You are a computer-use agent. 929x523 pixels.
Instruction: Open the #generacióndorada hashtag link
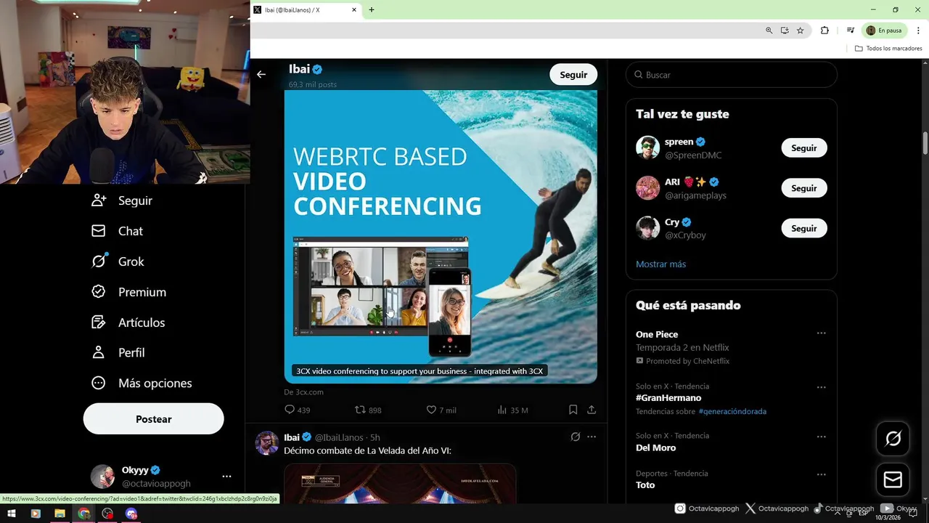[732, 411]
